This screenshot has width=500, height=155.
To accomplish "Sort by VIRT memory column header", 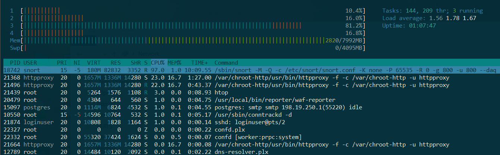I will 94,62.
